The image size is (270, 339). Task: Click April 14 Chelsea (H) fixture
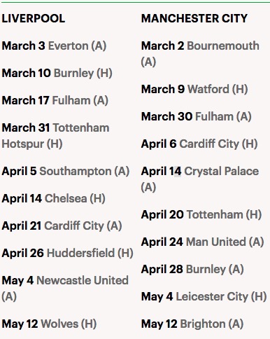(54, 198)
